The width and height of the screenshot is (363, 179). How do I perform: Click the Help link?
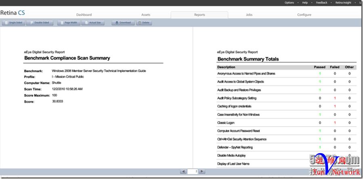[x=305, y=3]
